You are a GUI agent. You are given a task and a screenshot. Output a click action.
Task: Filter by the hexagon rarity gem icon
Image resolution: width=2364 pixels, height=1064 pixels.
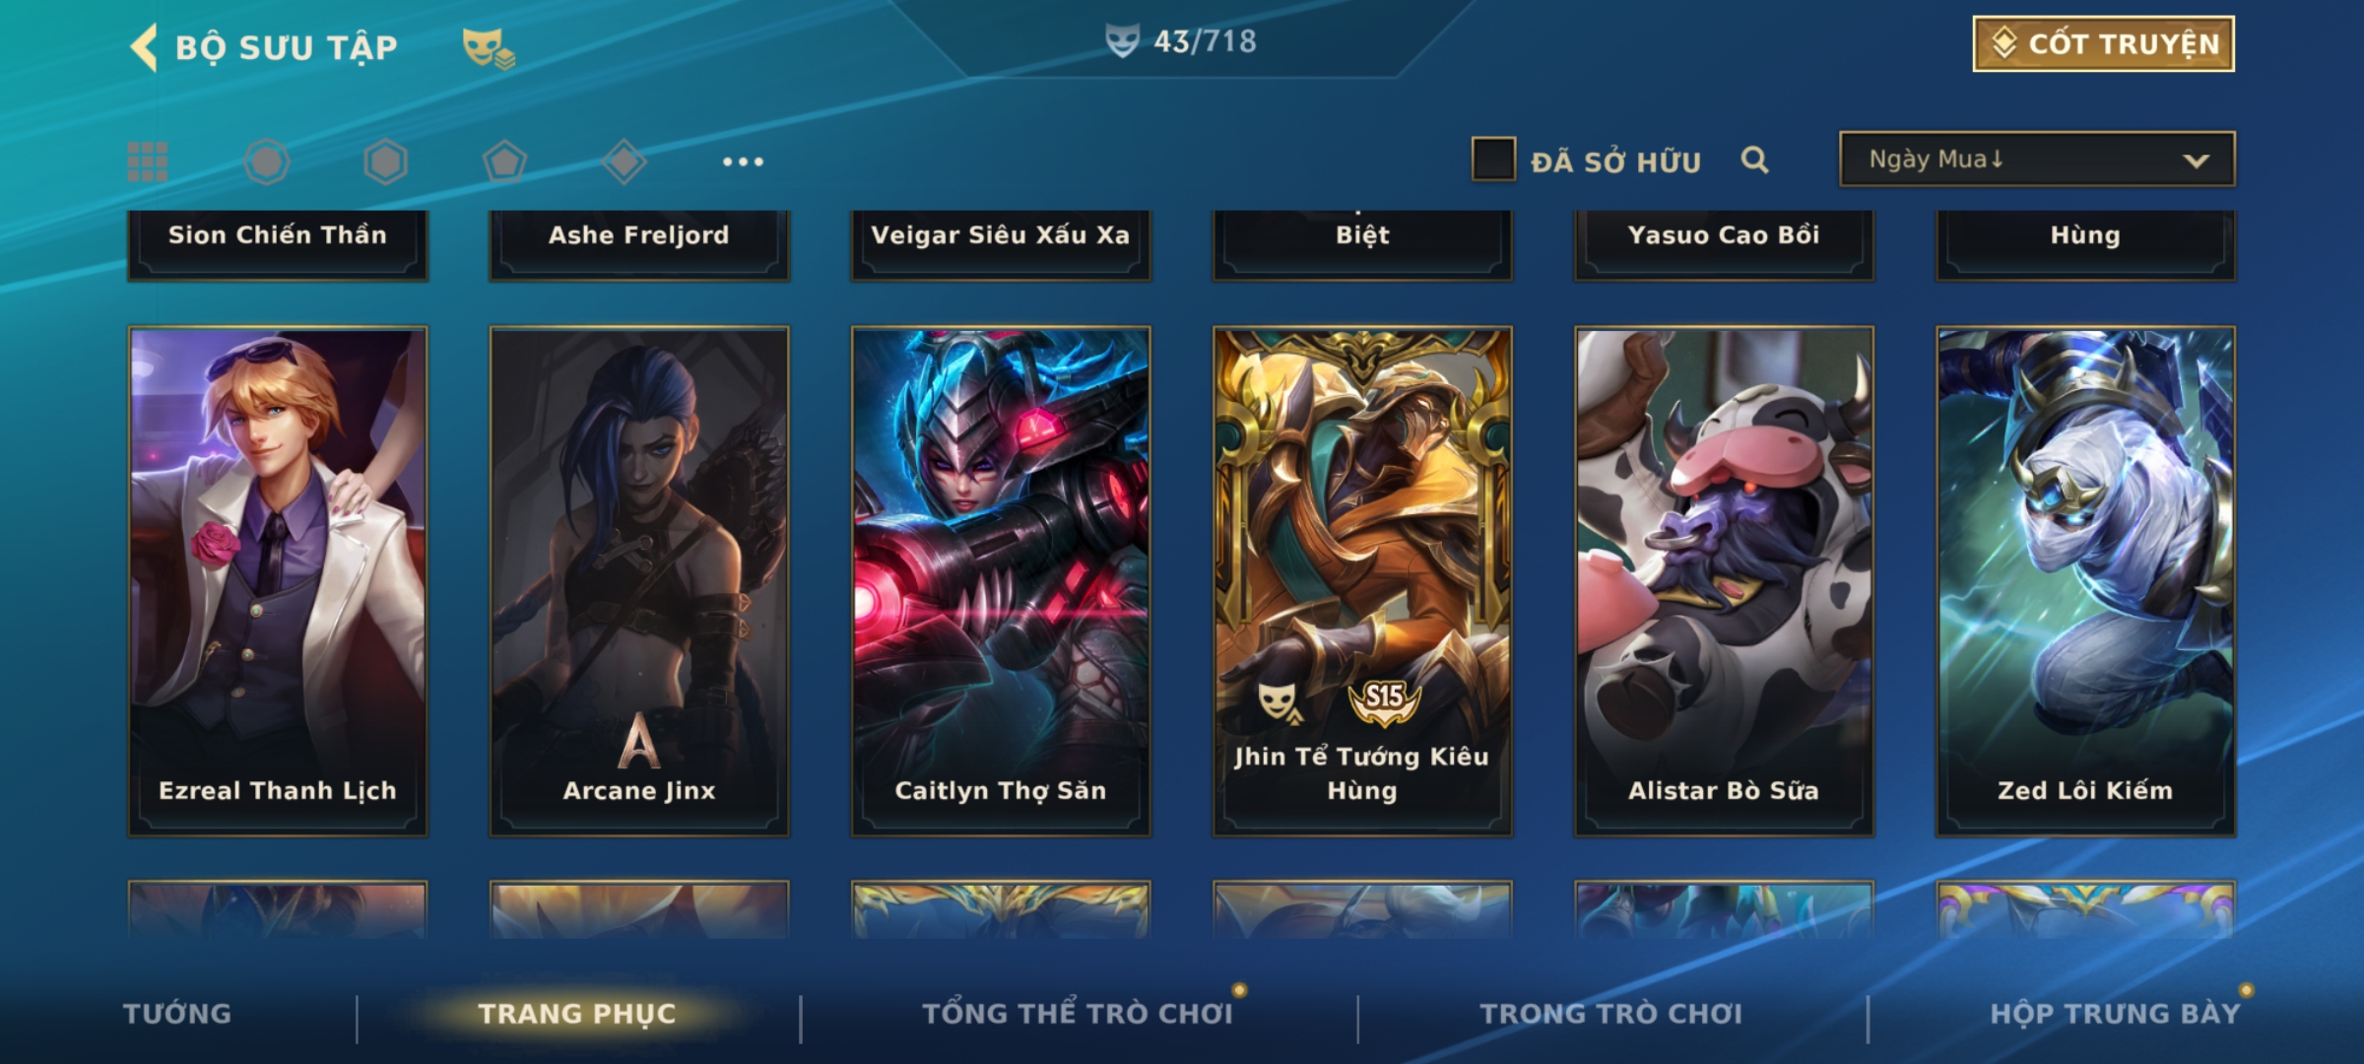385,162
